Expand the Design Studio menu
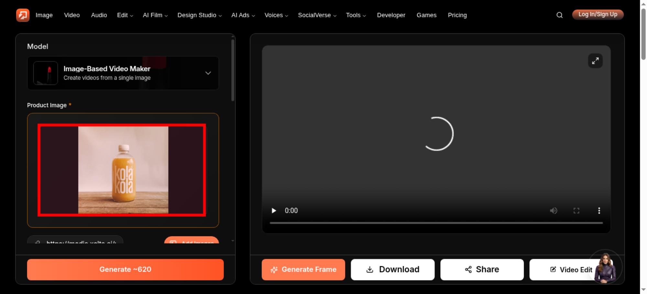The image size is (647, 294). pyautogui.click(x=200, y=15)
